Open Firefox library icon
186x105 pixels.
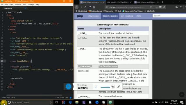click(176, 7)
